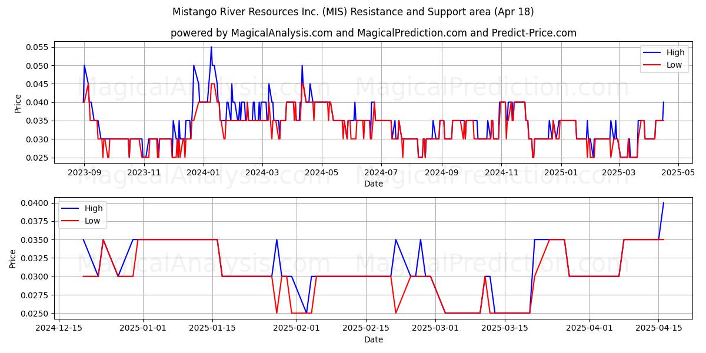Click the 2024-12-15 date tick label

pyautogui.click(x=58, y=328)
